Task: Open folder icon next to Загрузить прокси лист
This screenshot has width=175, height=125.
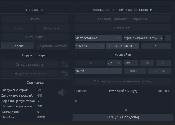Action: (65, 73)
